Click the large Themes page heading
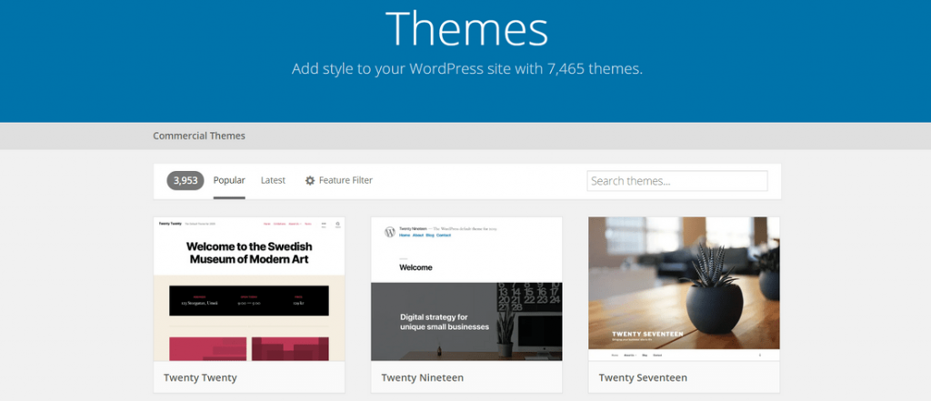 tap(466, 29)
